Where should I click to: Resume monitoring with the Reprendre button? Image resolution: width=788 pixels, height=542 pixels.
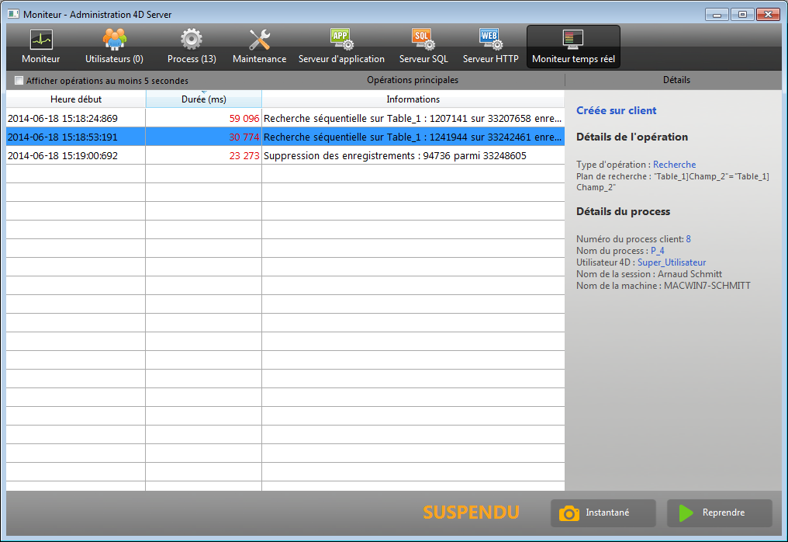click(719, 512)
